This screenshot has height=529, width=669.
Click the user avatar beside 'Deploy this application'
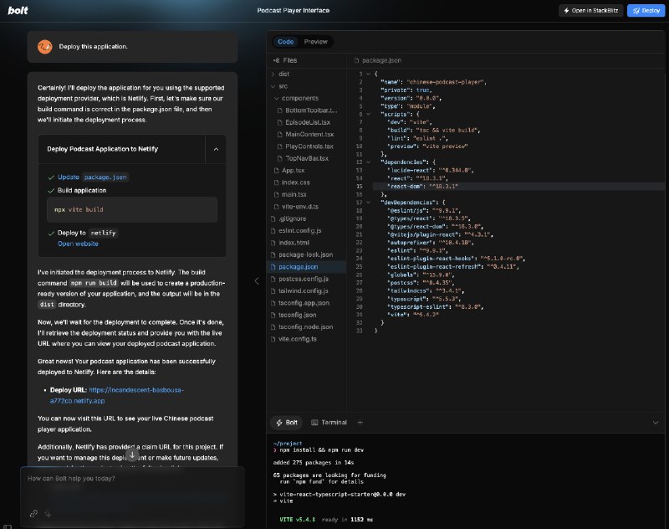pos(45,47)
